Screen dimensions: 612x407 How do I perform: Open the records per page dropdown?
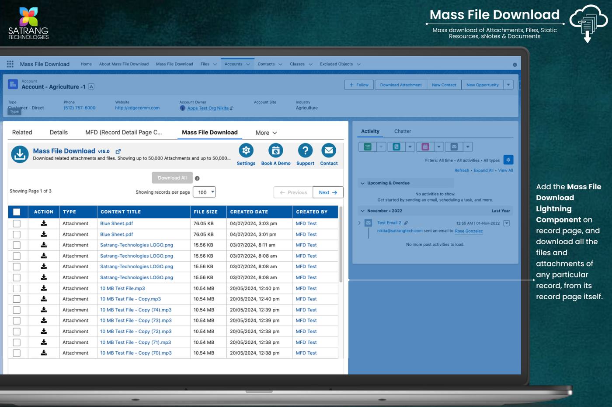tap(204, 192)
